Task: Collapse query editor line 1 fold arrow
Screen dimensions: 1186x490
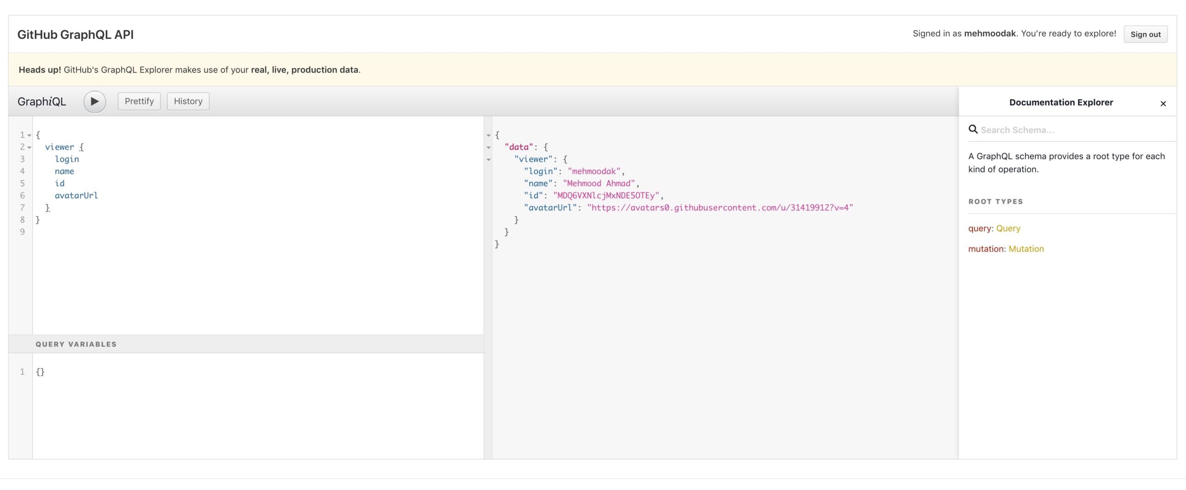Action: 29,135
